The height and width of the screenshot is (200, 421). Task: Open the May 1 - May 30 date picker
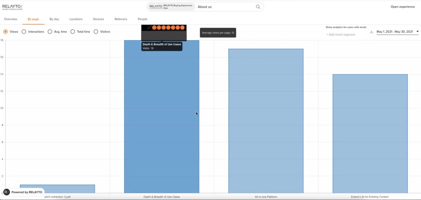pyautogui.click(x=394, y=32)
